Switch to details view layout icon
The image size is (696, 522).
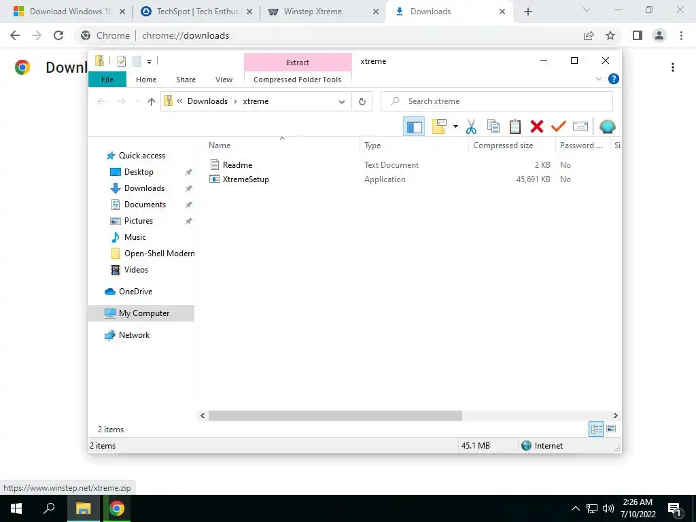pyautogui.click(x=596, y=430)
